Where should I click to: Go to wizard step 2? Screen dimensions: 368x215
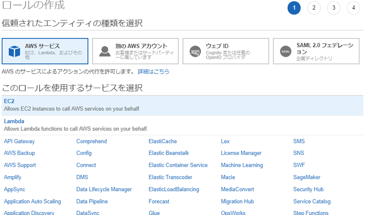(x=314, y=8)
